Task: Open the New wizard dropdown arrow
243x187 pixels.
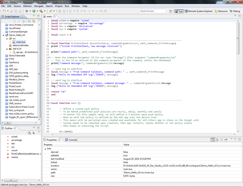Action: click(8, 11)
